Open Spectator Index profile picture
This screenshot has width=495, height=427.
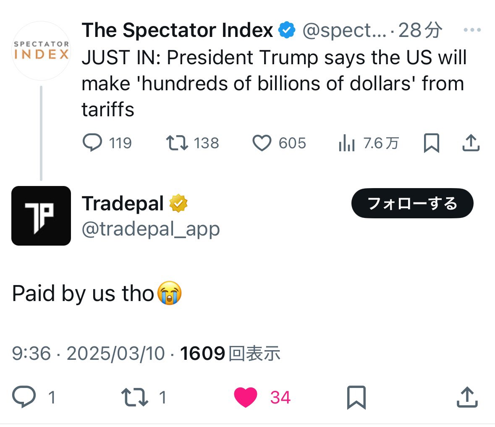coord(41,51)
